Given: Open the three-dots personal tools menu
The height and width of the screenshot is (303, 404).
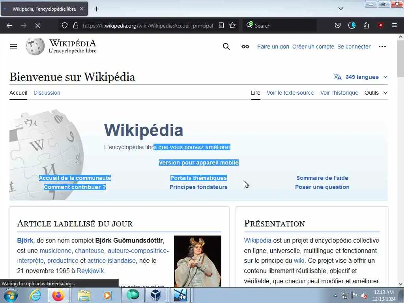Looking at the screenshot, I should pyautogui.click(x=382, y=47).
